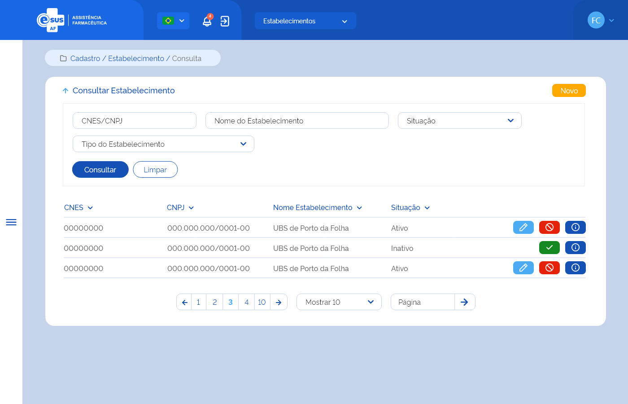Screen dimensions: 628x404
Task: Sort by Nome Estabelecimento column
Action: click(318, 207)
